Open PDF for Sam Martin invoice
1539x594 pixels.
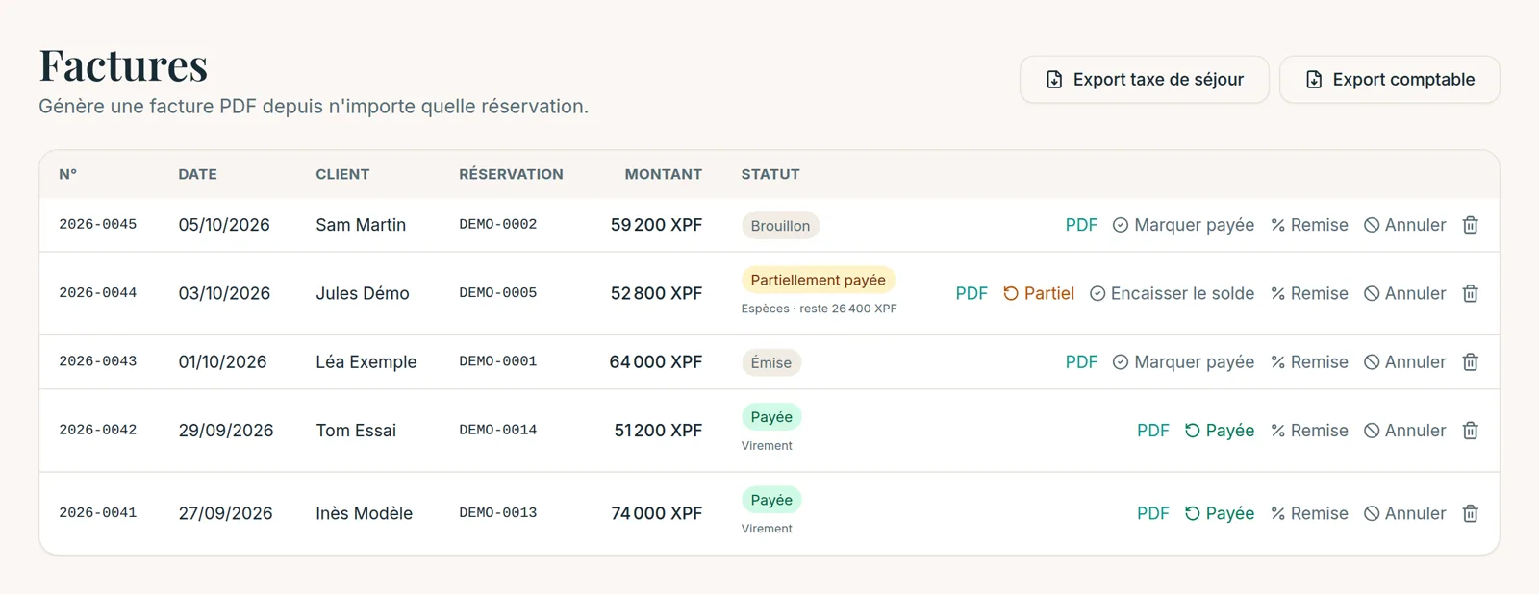tap(1081, 225)
